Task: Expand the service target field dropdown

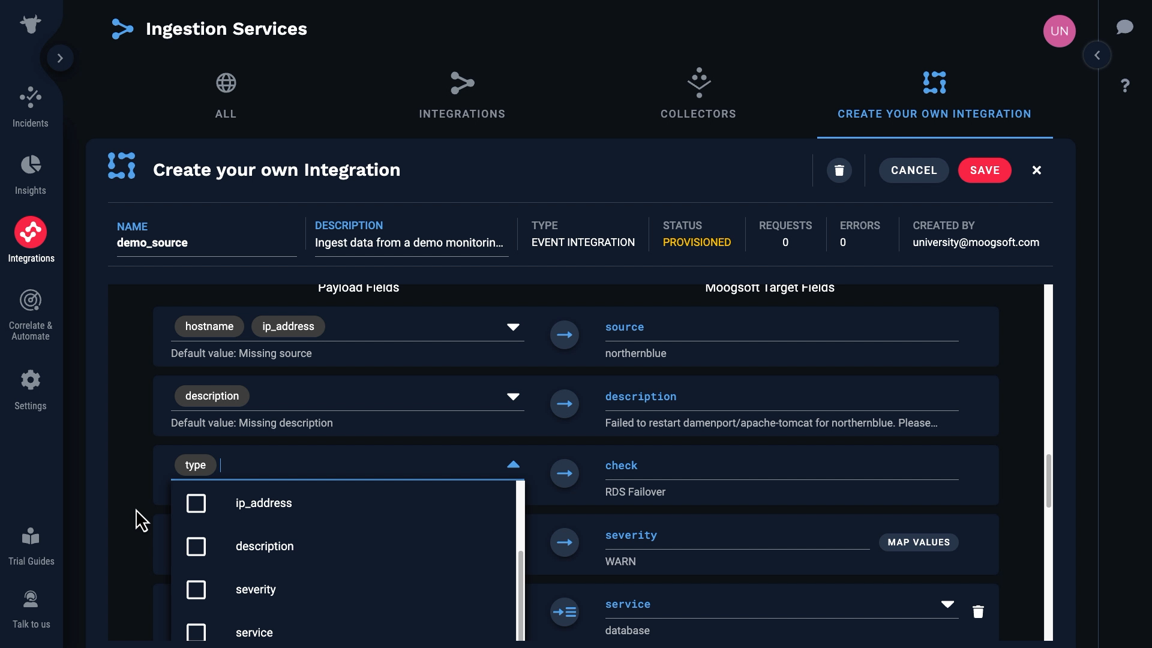Action: click(x=947, y=604)
